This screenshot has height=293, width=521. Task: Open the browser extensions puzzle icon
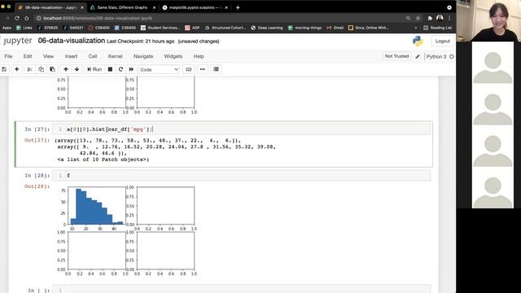click(430, 18)
